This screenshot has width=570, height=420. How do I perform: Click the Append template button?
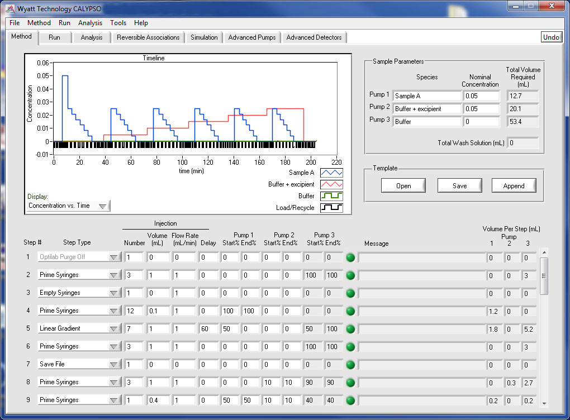pyautogui.click(x=514, y=186)
